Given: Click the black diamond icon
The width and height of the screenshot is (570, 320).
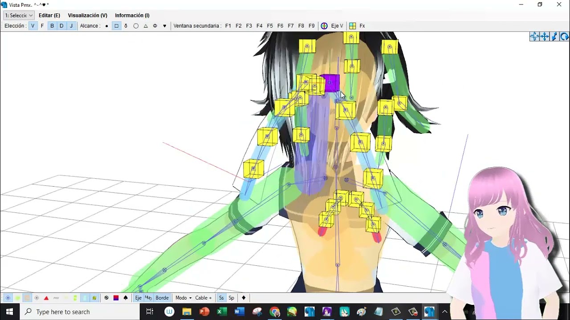Looking at the screenshot, I should (244, 298).
